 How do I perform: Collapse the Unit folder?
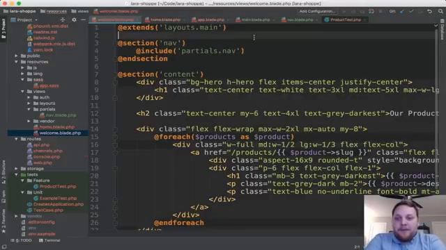click(x=23, y=192)
